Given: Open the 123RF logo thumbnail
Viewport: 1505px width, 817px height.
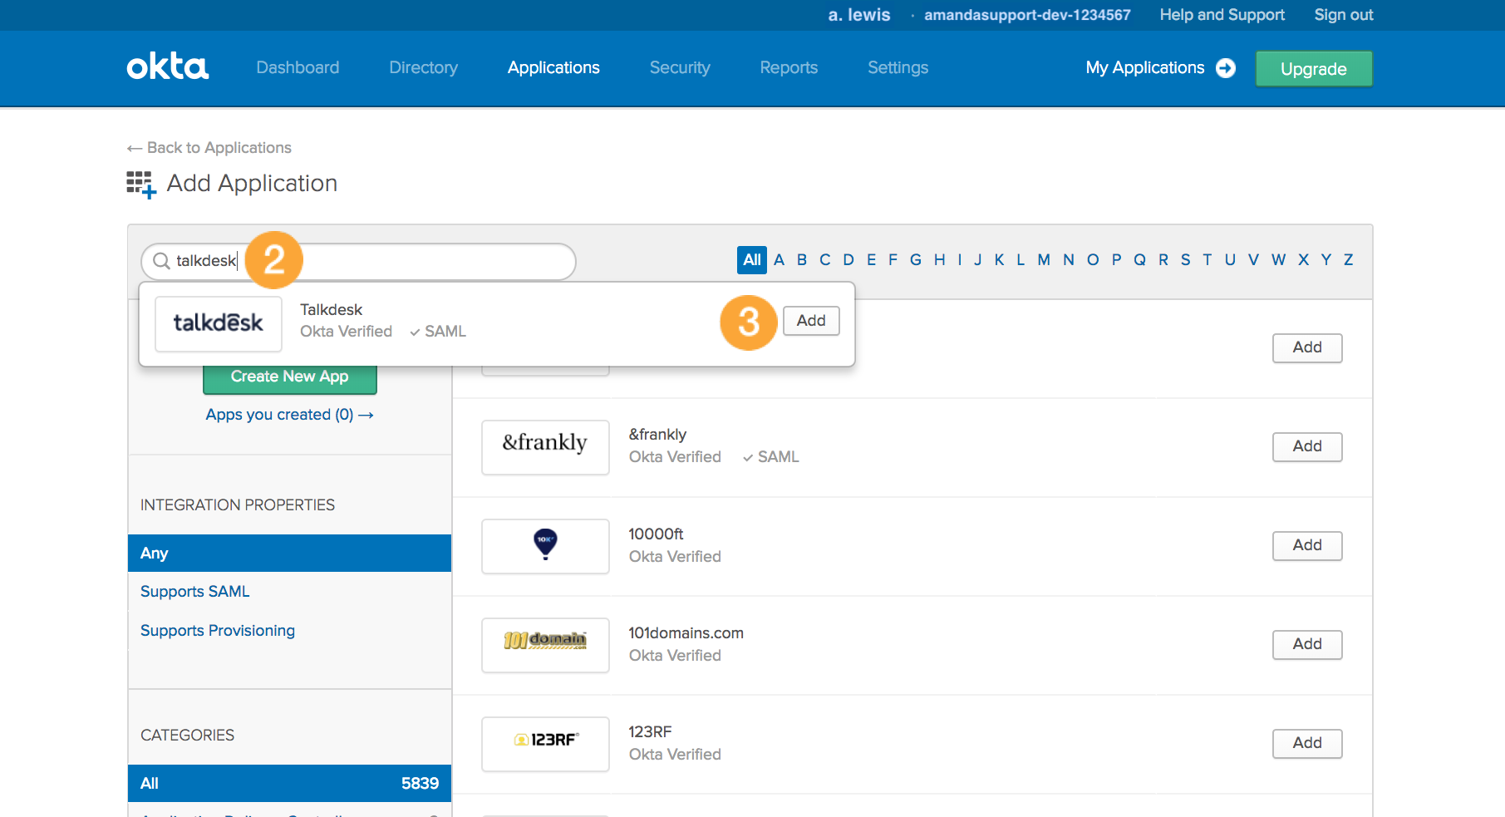Looking at the screenshot, I should (545, 744).
